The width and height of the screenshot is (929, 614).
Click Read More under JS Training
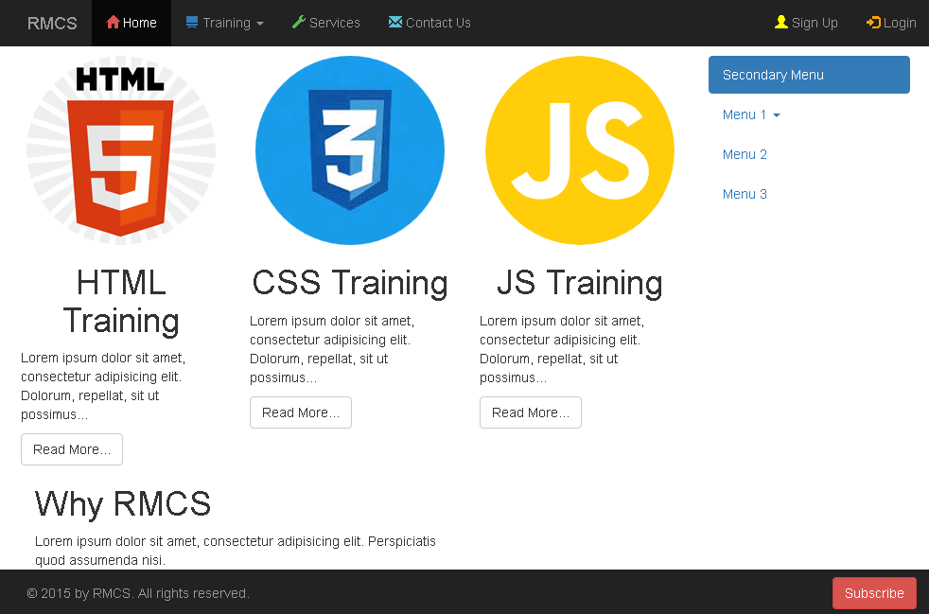[531, 412]
